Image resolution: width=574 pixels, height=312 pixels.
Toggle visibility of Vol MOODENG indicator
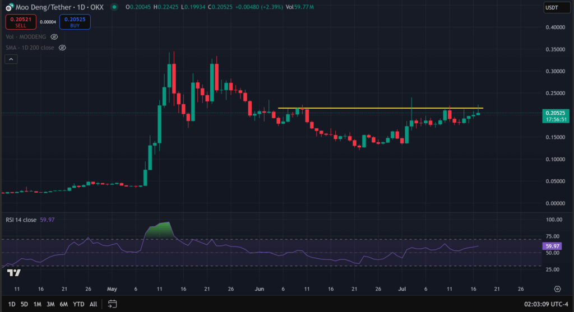(x=54, y=36)
